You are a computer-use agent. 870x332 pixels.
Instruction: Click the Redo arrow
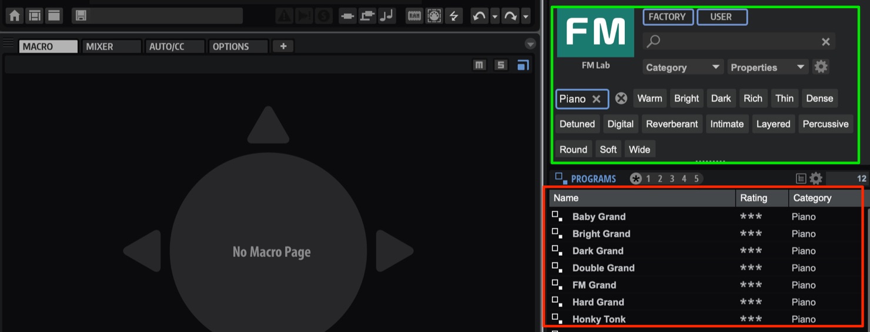coord(510,16)
